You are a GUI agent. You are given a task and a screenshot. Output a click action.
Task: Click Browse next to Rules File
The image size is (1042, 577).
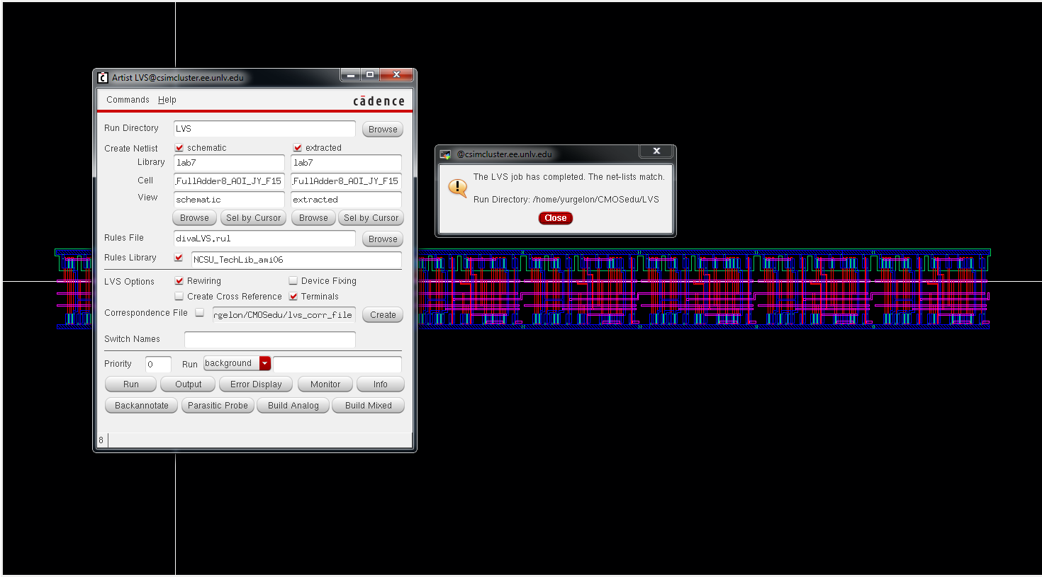point(383,239)
